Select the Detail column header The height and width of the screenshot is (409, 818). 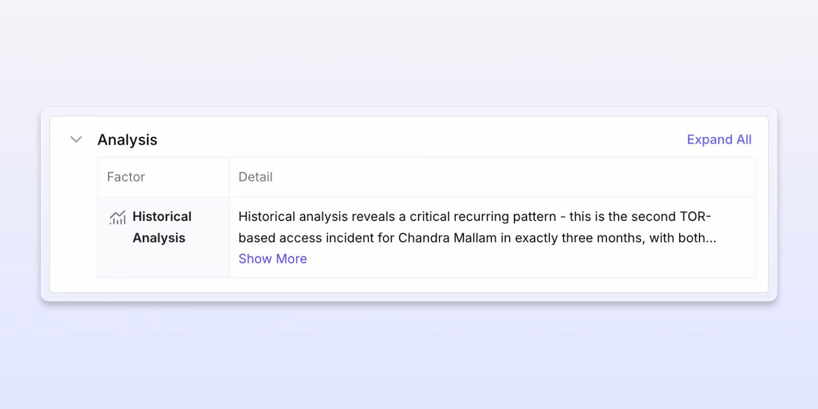coord(255,177)
